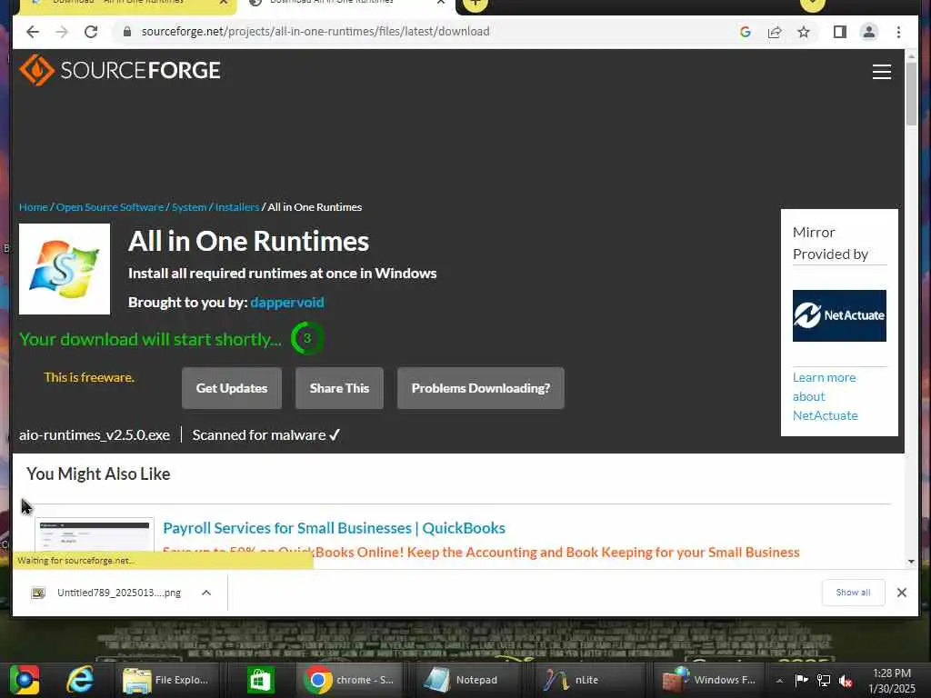Close the active Download All in One Runtimes tab
931x698 pixels.
coord(441,3)
